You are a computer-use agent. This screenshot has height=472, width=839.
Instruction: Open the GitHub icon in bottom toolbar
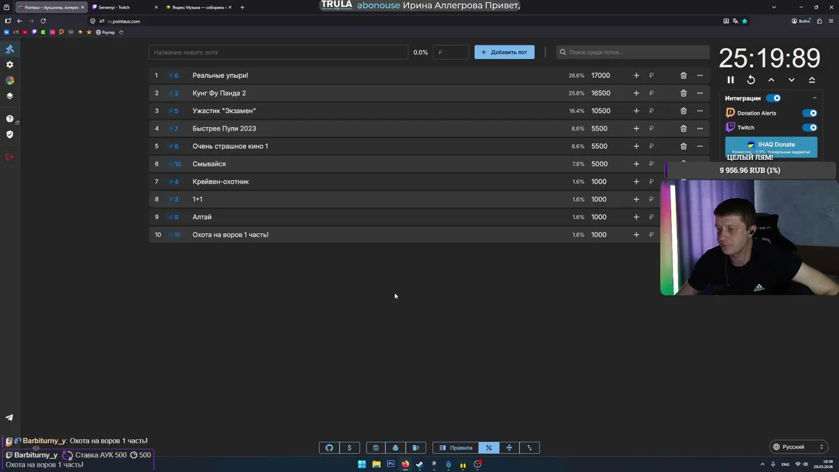click(x=329, y=448)
